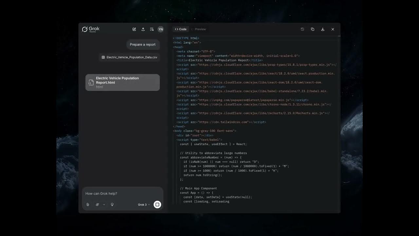Viewport: 419px width, 236px height.
Task: Switch to the Code tab
Action: coord(181,29)
